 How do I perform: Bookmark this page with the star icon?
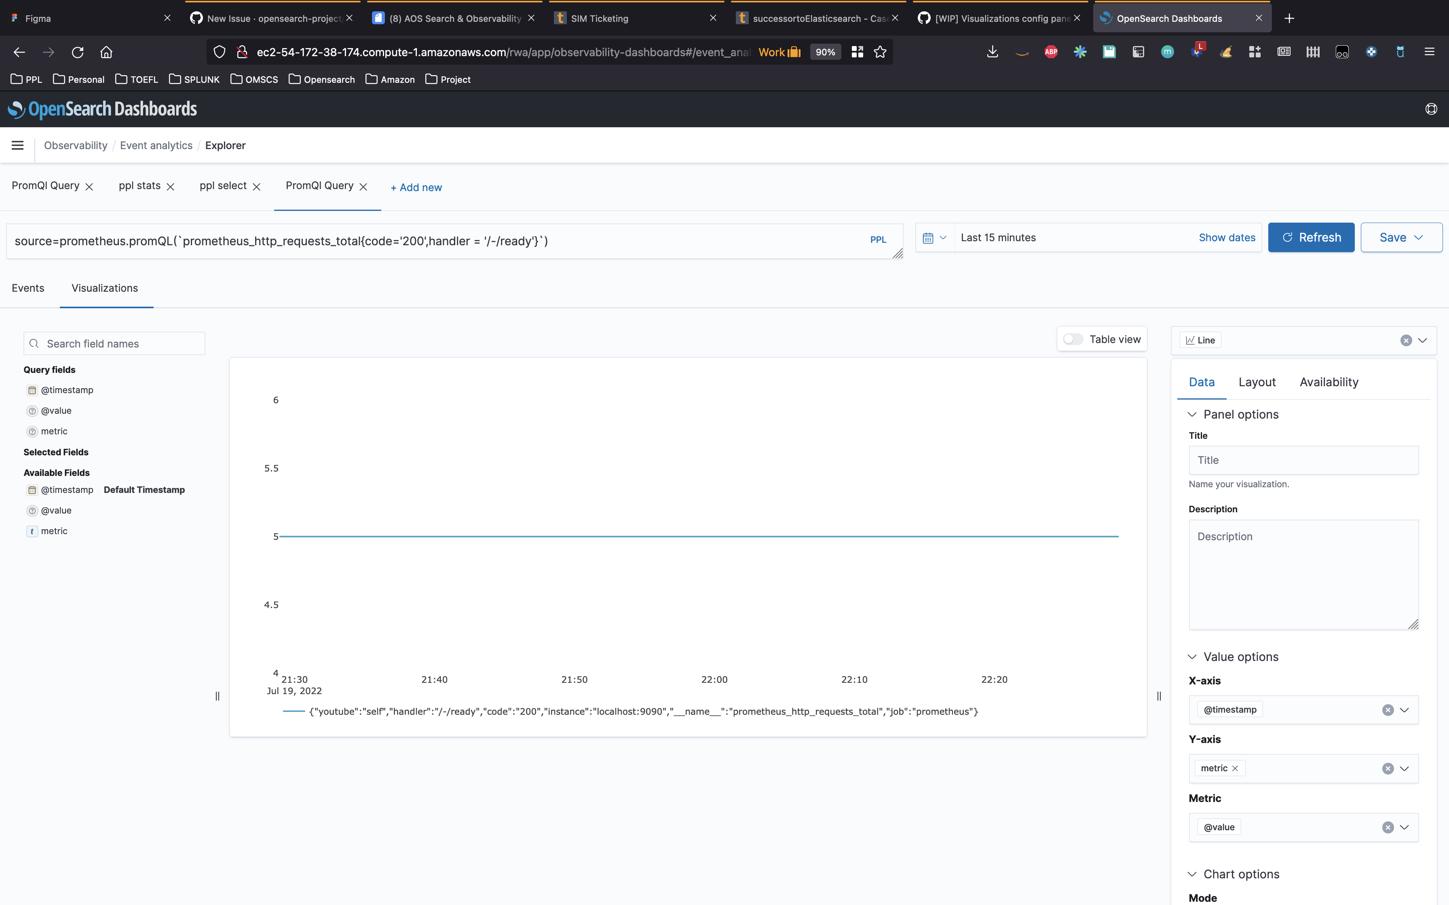pyautogui.click(x=880, y=52)
